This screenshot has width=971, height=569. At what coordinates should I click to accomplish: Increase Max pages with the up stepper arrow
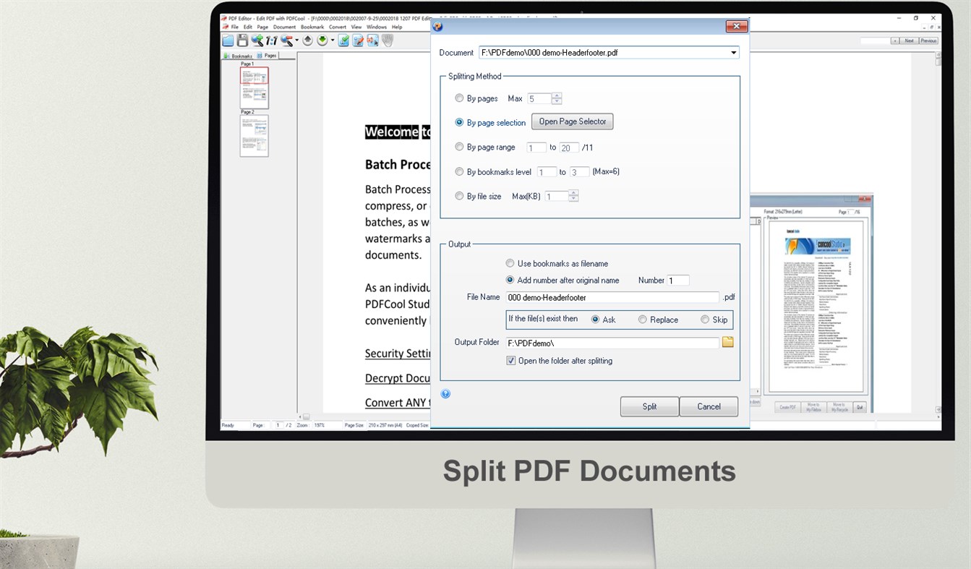pos(557,95)
